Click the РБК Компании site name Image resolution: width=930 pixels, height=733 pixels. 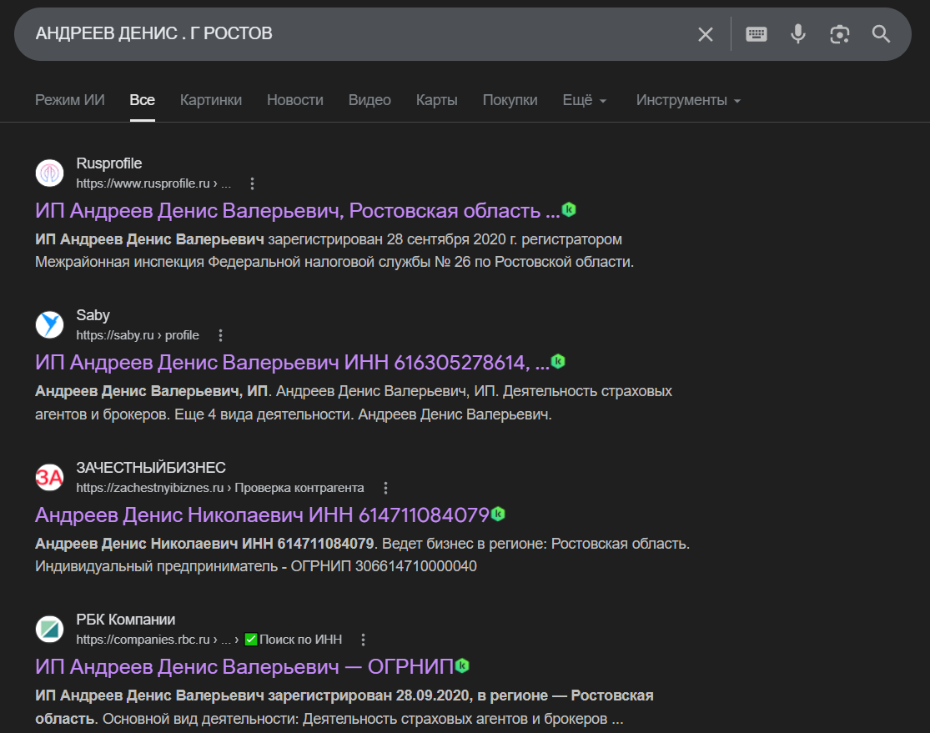pos(126,620)
